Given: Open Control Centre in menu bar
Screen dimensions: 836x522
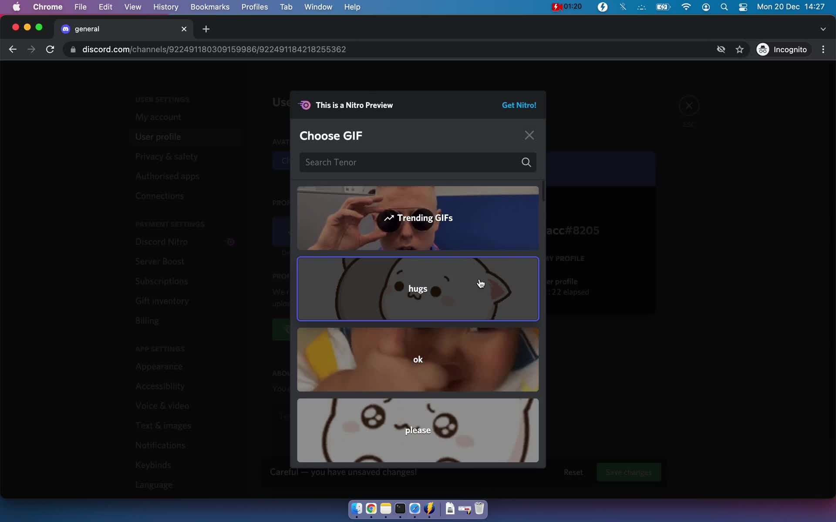Looking at the screenshot, I should point(743,7).
